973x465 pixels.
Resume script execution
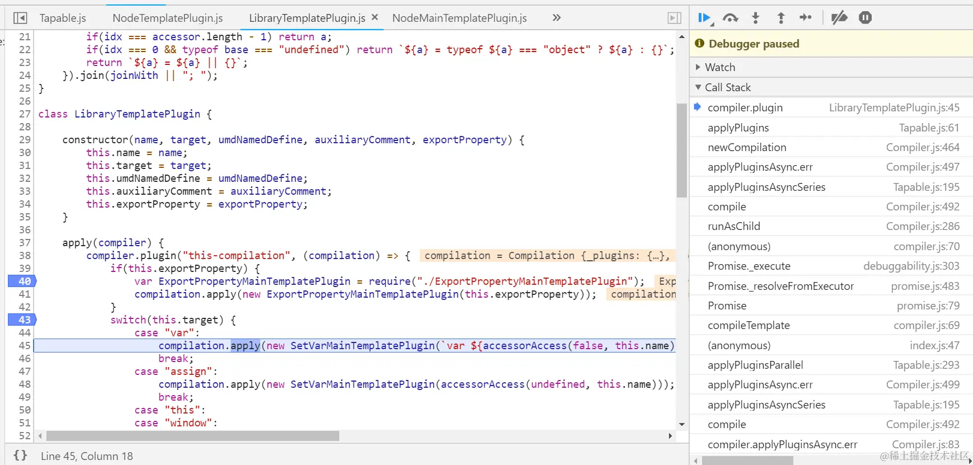(705, 18)
